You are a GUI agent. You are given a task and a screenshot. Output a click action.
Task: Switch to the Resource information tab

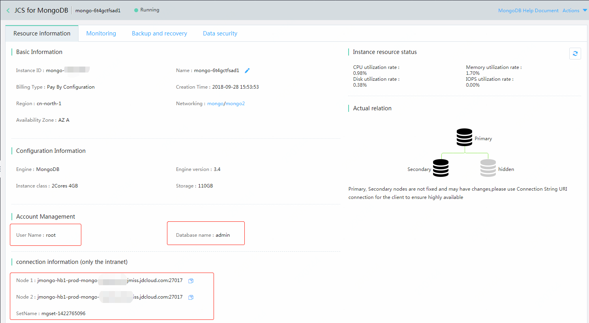tap(42, 33)
